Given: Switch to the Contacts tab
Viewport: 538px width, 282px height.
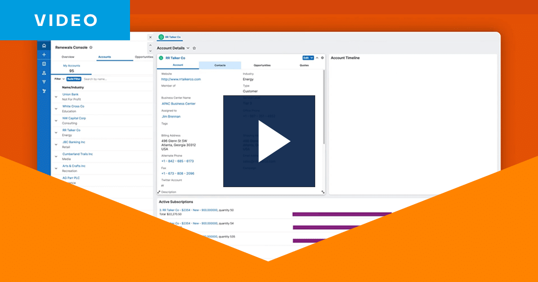Looking at the screenshot, I should click(220, 65).
